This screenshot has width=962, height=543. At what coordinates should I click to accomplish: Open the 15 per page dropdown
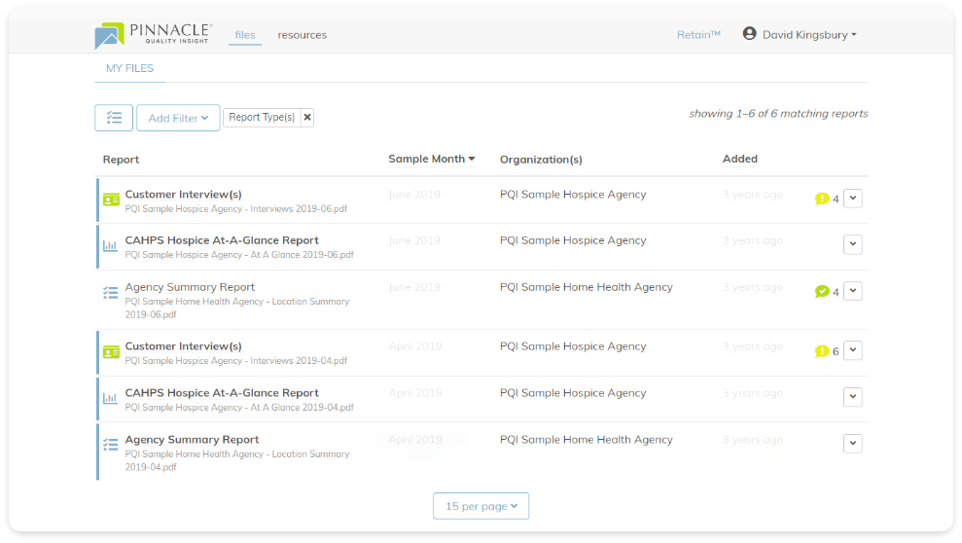(481, 506)
